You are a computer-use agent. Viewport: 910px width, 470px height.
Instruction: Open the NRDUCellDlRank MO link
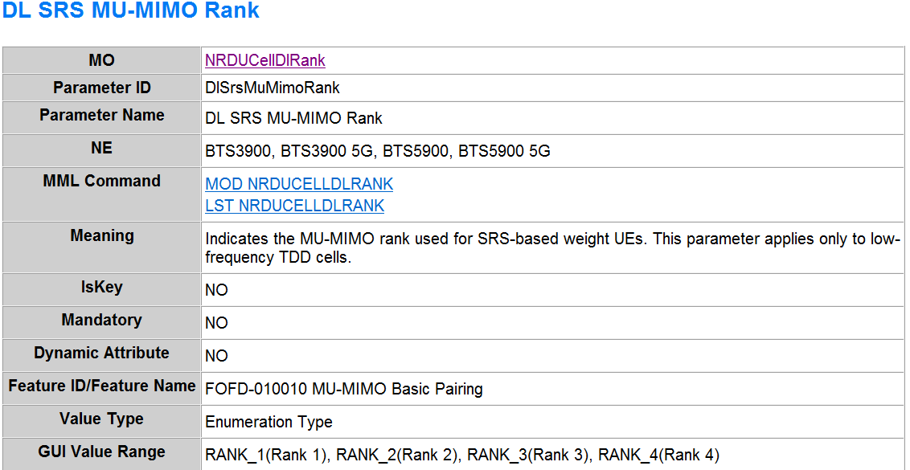tap(264, 61)
